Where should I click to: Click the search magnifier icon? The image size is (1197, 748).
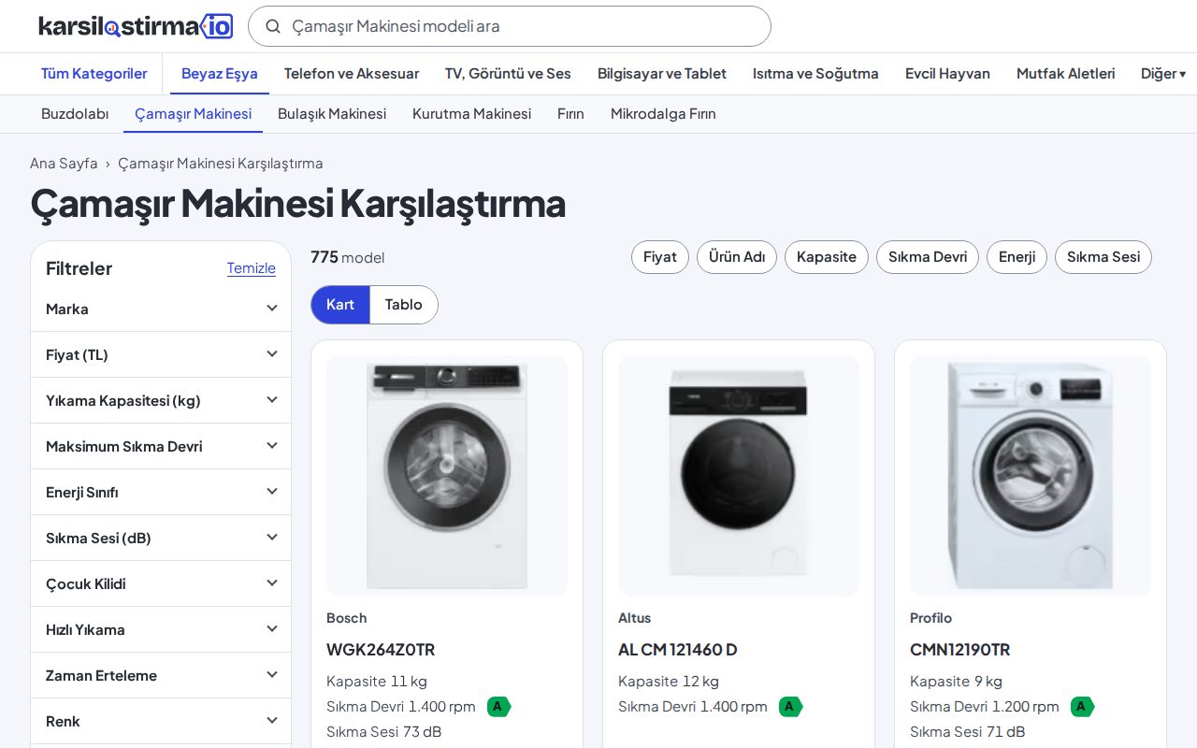point(273,26)
